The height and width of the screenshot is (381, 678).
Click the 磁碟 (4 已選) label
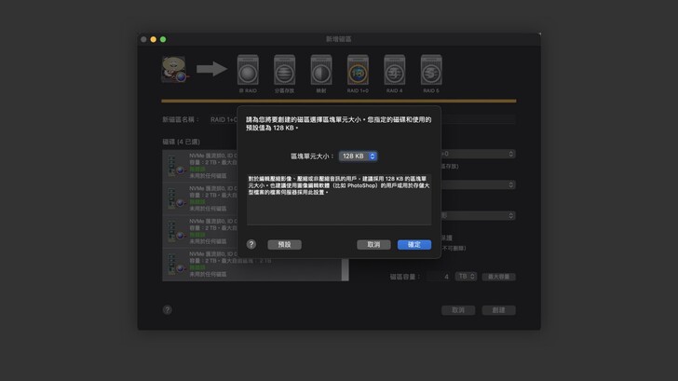182,142
